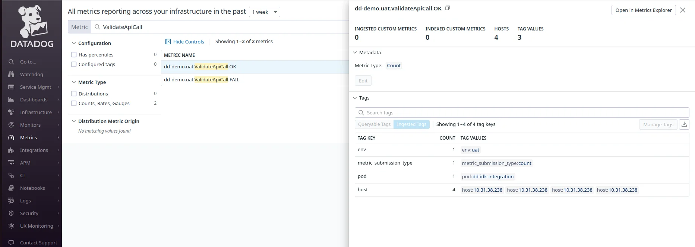
Task: Click the Service Mgmt sidebar icon
Action: click(11, 87)
